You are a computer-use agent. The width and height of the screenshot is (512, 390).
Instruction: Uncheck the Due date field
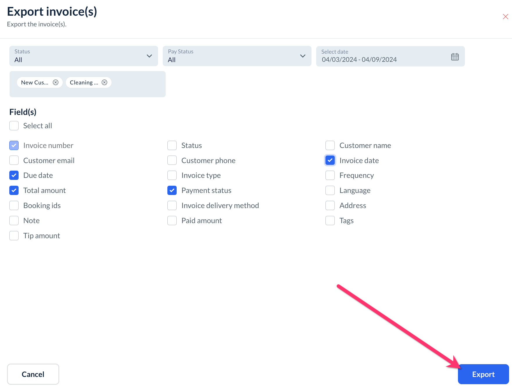(x=14, y=175)
